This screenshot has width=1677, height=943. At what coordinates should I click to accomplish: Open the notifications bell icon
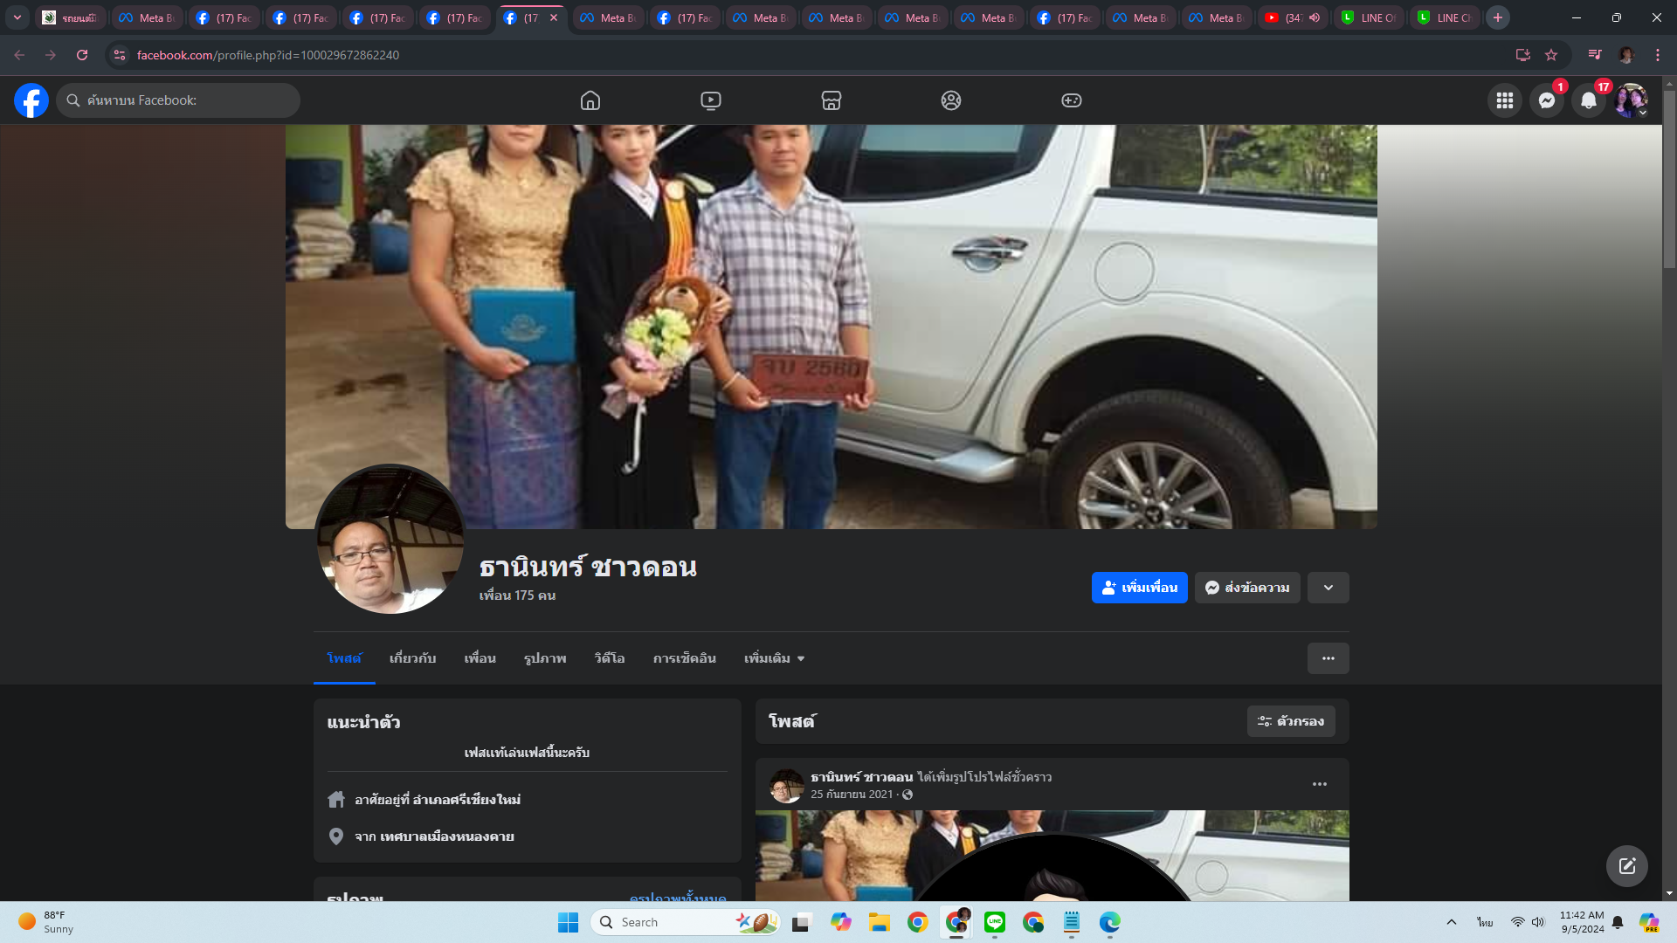(x=1589, y=100)
